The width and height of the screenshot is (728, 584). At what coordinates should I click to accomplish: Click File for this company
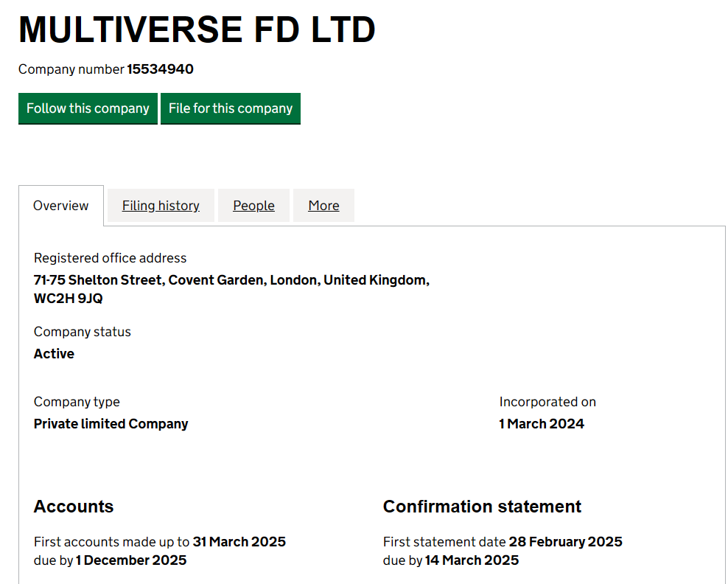230,108
